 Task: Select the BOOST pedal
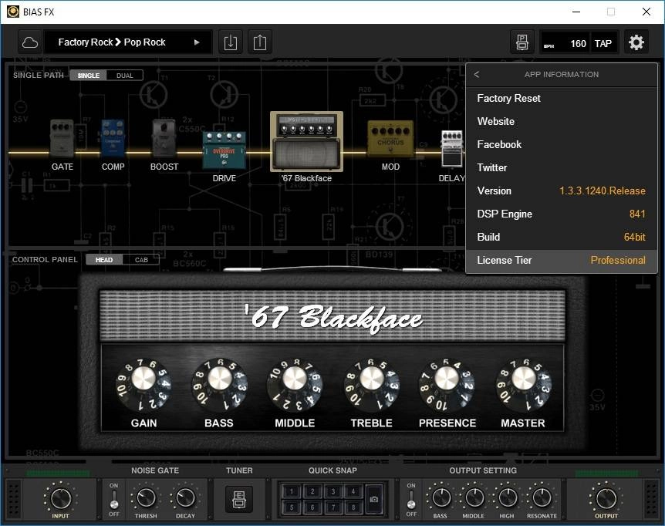(164, 139)
